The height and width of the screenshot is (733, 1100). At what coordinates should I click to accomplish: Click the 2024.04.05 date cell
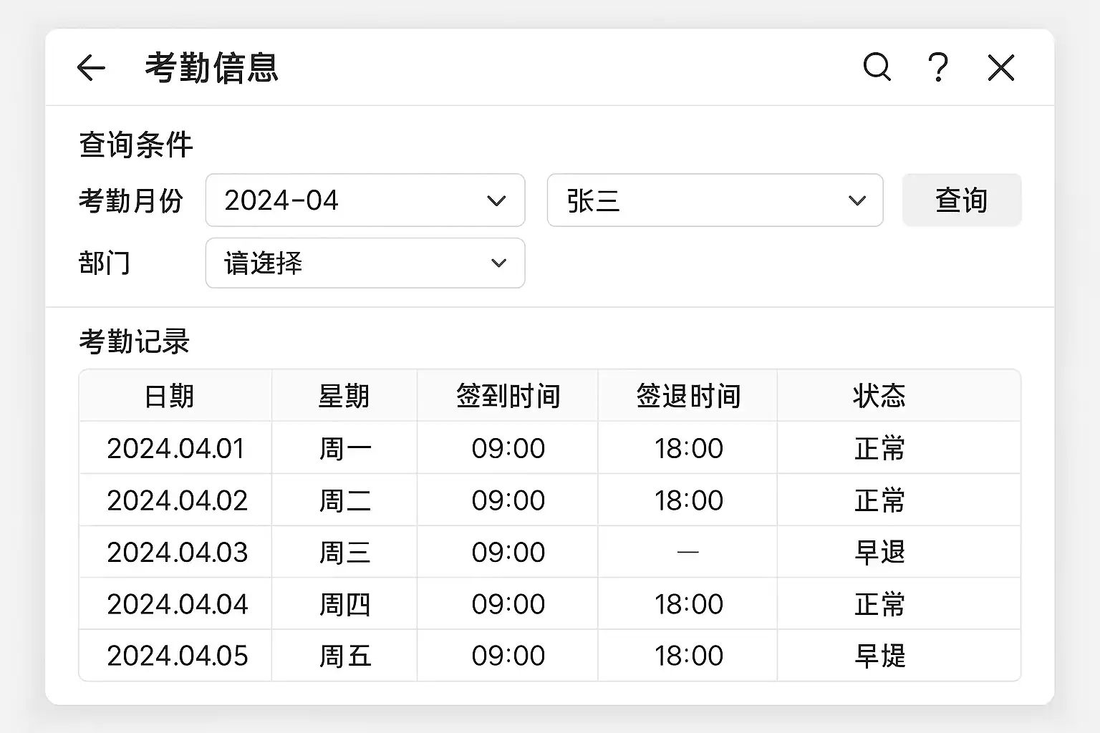click(177, 656)
